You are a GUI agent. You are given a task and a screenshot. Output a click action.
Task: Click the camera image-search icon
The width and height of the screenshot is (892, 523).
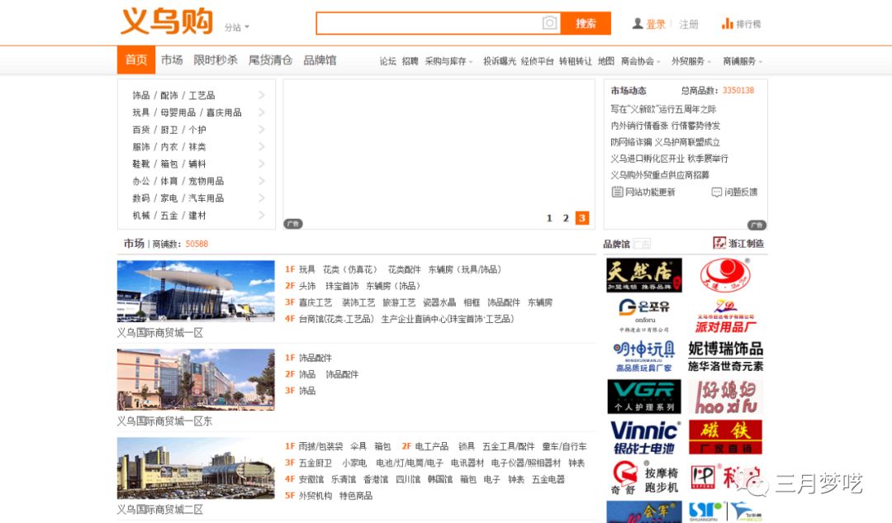click(x=549, y=23)
